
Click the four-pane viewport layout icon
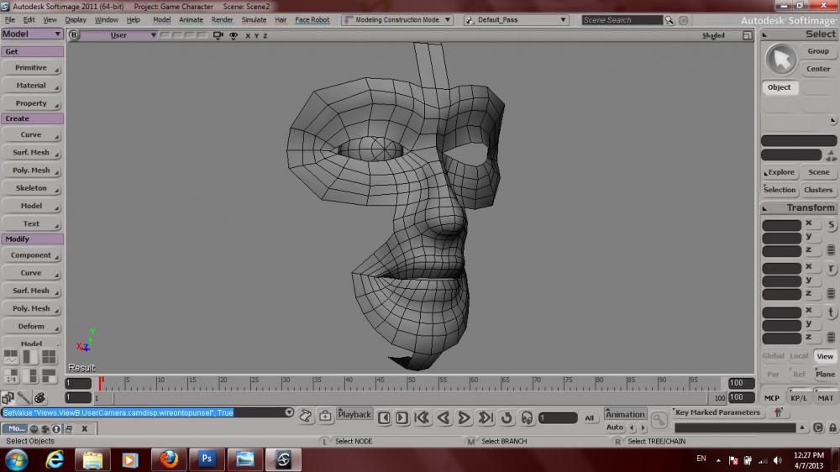(x=49, y=357)
